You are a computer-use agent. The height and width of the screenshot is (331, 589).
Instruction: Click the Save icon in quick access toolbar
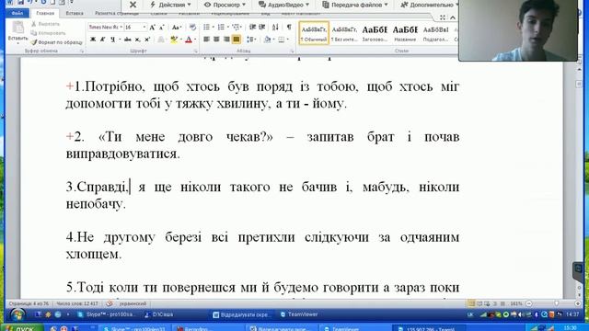(x=21, y=2)
